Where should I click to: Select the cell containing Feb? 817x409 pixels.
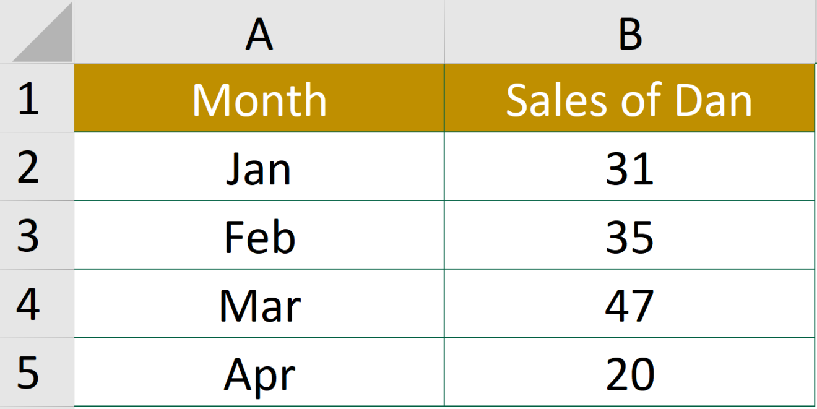click(260, 235)
